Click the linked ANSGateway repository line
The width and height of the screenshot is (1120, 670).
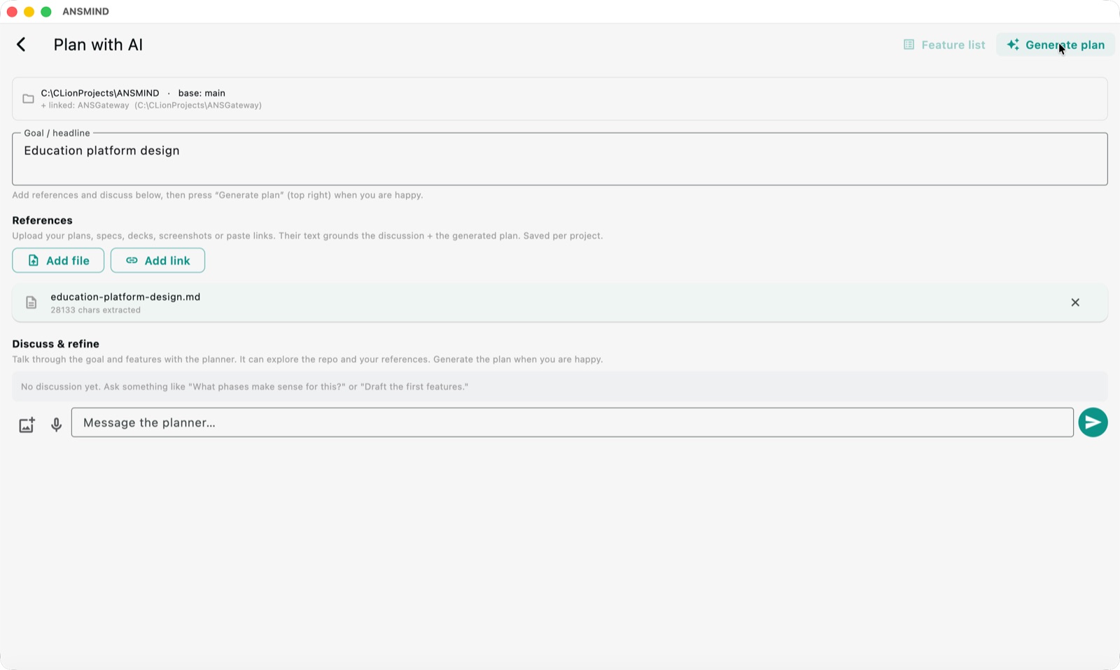[151, 106]
